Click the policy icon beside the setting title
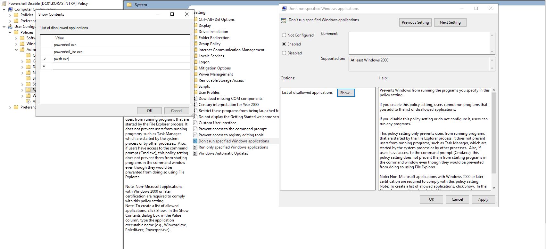 pyautogui.click(x=284, y=20)
